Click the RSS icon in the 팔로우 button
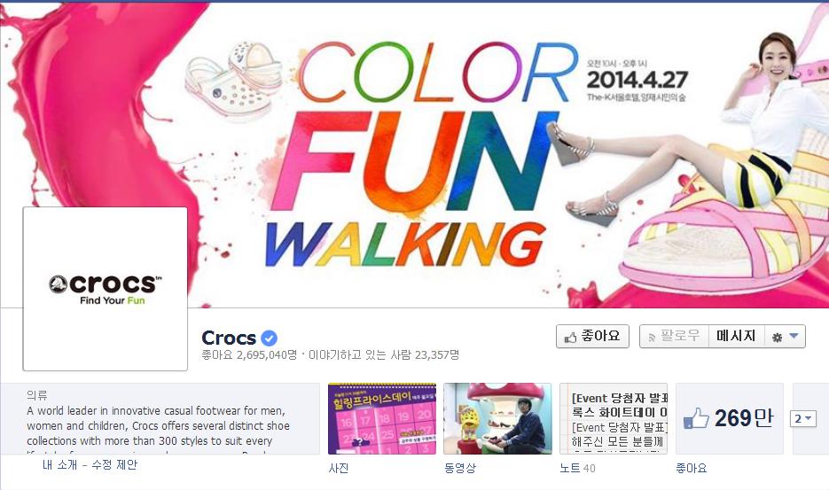 click(x=652, y=338)
